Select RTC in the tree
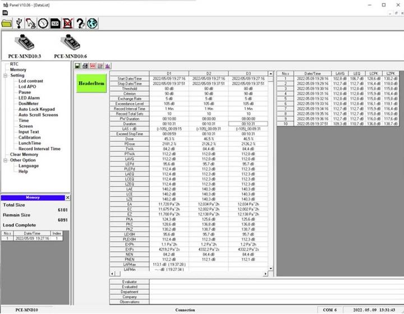Image resolution: width=404 pixels, height=314 pixels. [x=14, y=64]
